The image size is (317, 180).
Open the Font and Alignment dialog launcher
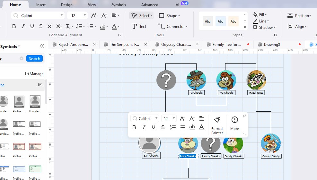(x=120, y=35)
